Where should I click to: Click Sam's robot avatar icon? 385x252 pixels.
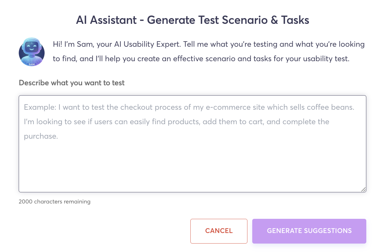(x=32, y=52)
